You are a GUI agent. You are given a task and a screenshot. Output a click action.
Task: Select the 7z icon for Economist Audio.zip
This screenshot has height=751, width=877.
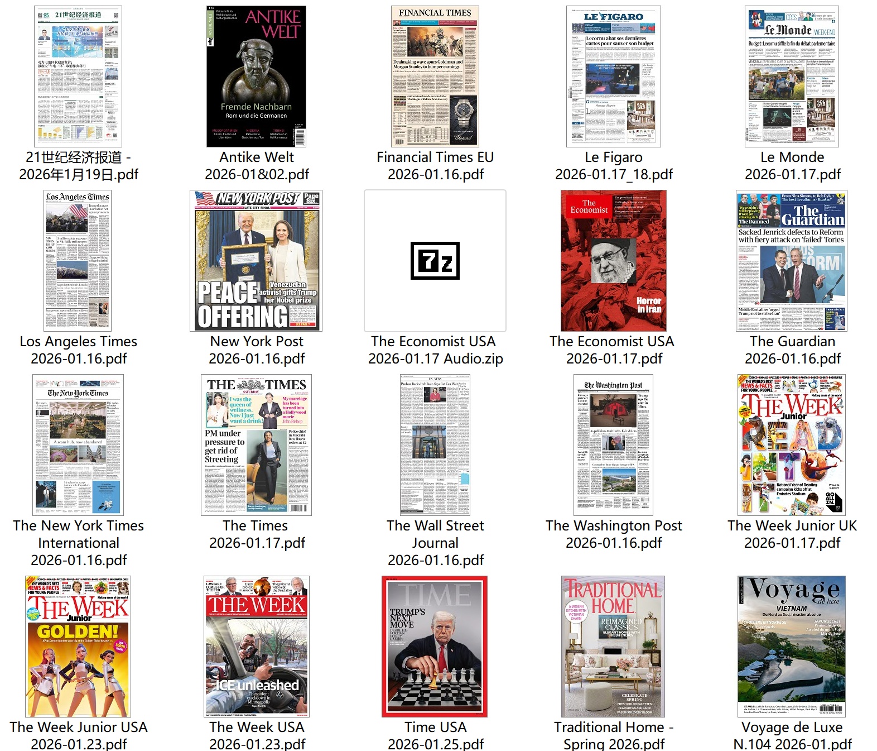[435, 261]
